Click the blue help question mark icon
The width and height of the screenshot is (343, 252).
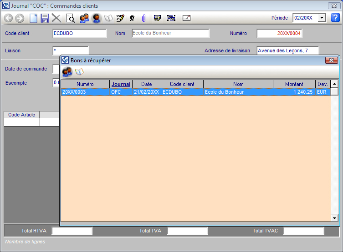click(x=335, y=18)
